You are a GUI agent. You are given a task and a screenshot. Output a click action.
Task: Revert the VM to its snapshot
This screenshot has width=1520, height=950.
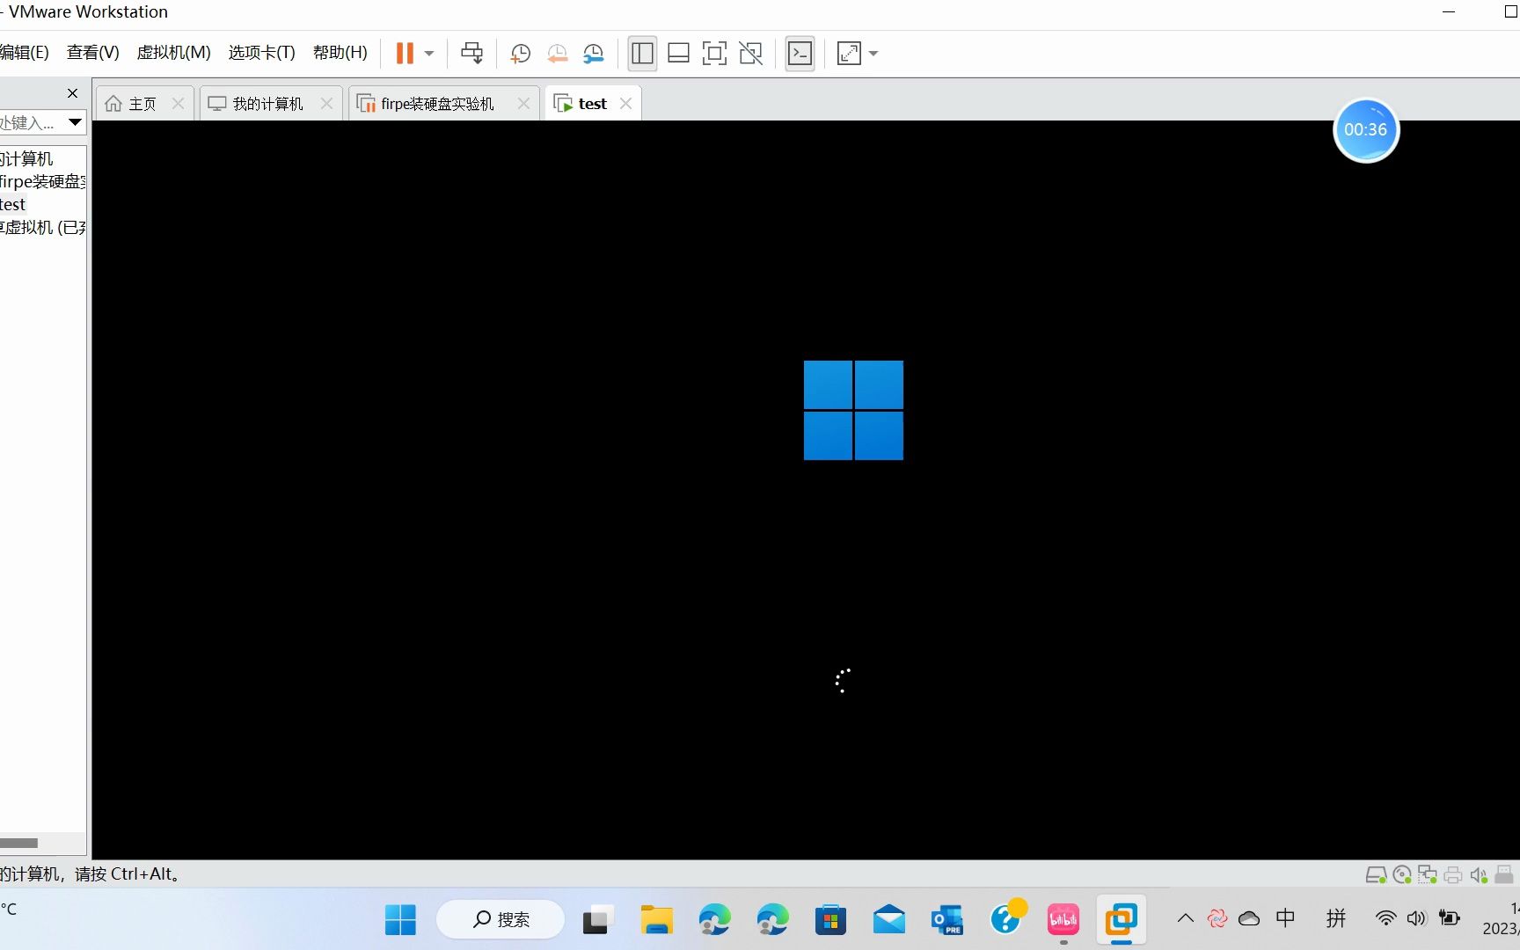[557, 54]
